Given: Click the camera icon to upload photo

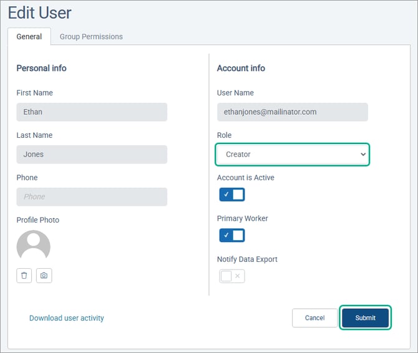Looking at the screenshot, I should point(44,276).
